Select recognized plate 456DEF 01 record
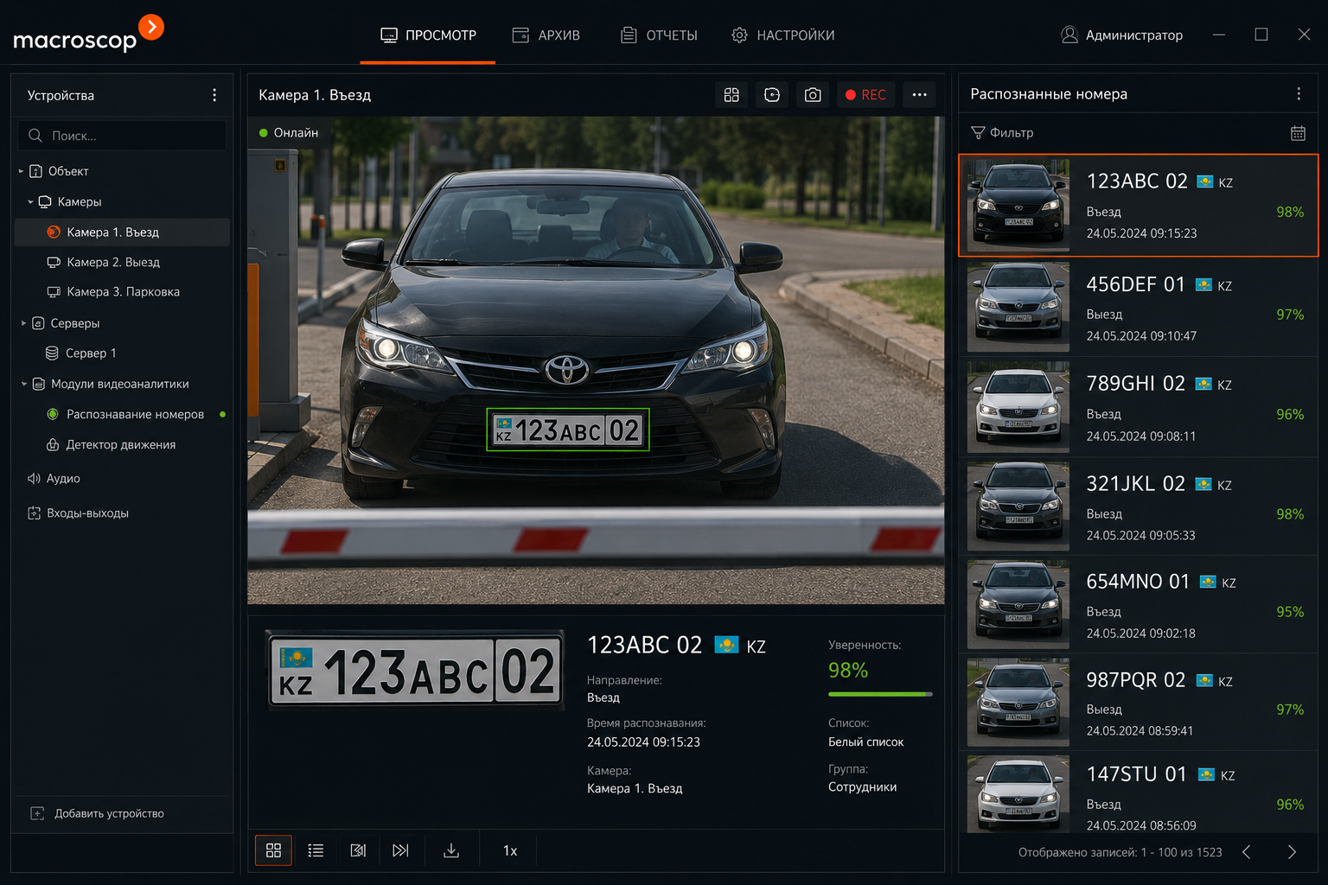The width and height of the screenshot is (1328, 885). (x=1138, y=308)
